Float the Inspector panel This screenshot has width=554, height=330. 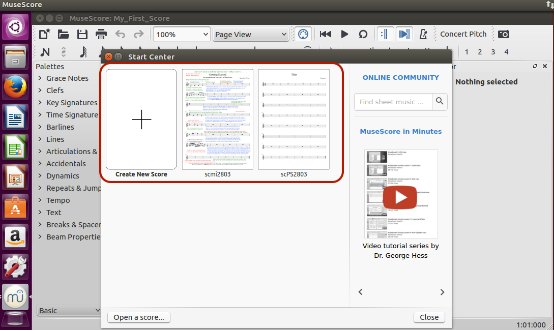535,66
